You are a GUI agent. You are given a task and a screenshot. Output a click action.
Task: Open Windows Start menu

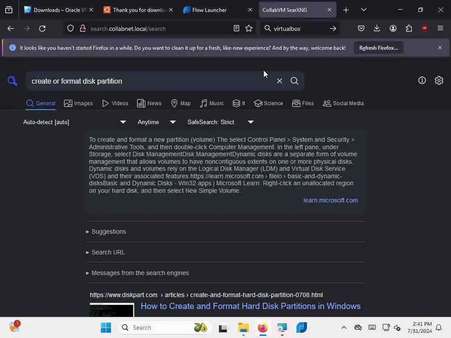click(x=106, y=327)
